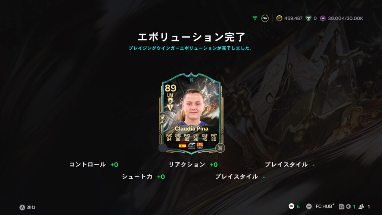Click the Spain flag on the card

pos(182,146)
